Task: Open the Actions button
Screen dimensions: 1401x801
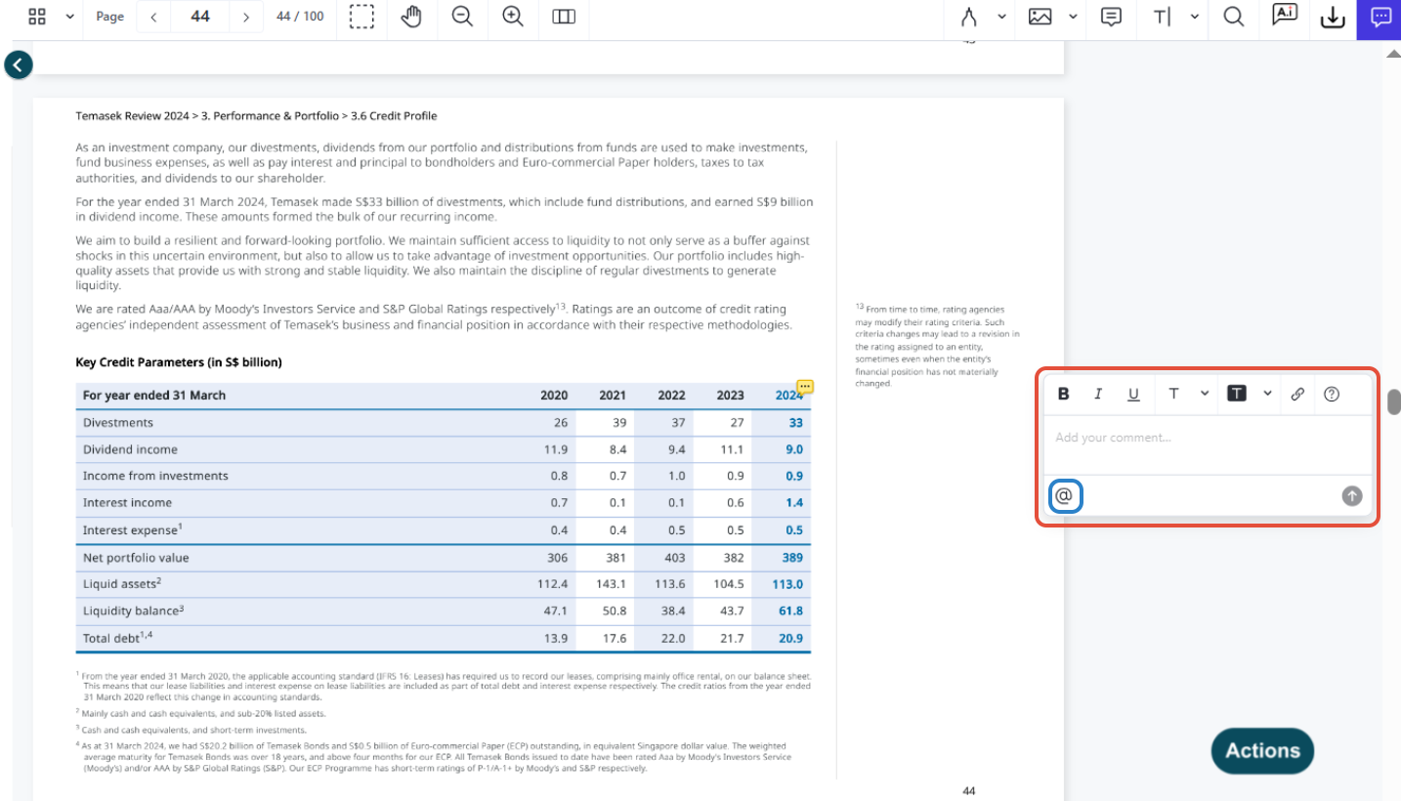Action: click(x=1262, y=751)
